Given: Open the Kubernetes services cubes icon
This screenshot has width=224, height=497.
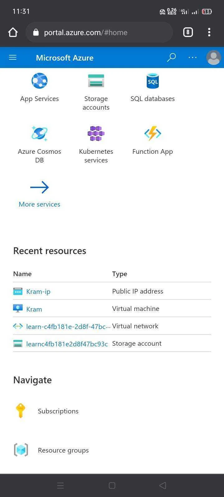Looking at the screenshot, I should [96, 134].
